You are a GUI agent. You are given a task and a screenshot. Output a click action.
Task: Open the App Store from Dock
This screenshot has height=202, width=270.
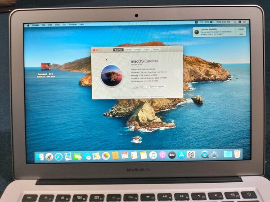click(181, 155)
